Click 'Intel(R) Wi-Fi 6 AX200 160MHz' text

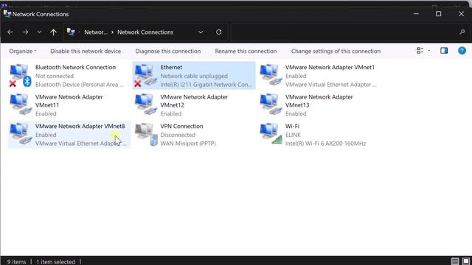[x=325, y=144]
